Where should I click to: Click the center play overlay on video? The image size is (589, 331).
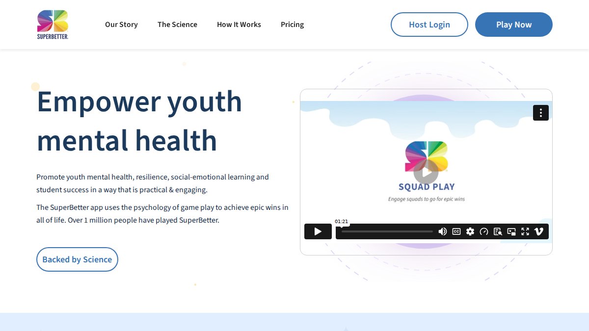click(426, 172)
